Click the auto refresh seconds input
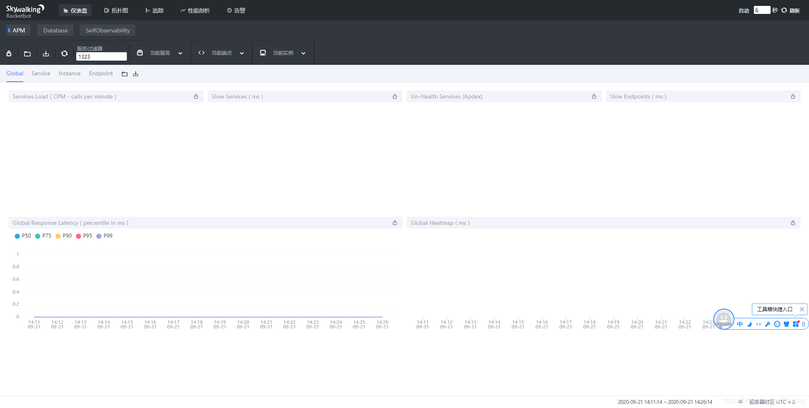Image resolution: width=809 pixels, height=408 pixels. [x=762, y=10]
